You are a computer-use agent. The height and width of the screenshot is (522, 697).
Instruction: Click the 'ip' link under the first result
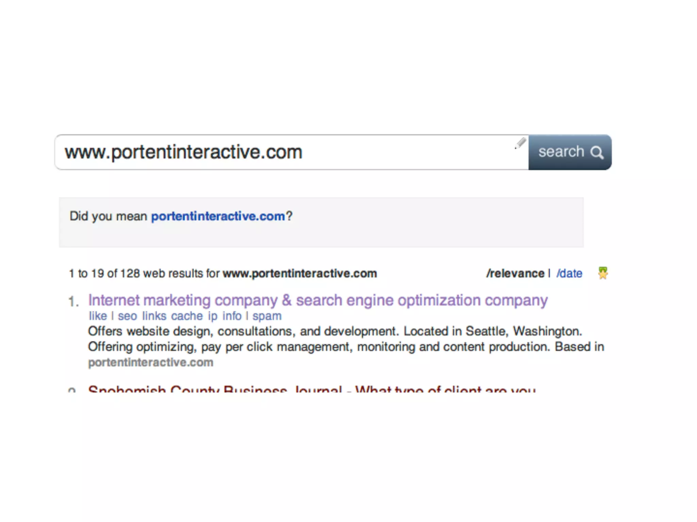(213, 316)
